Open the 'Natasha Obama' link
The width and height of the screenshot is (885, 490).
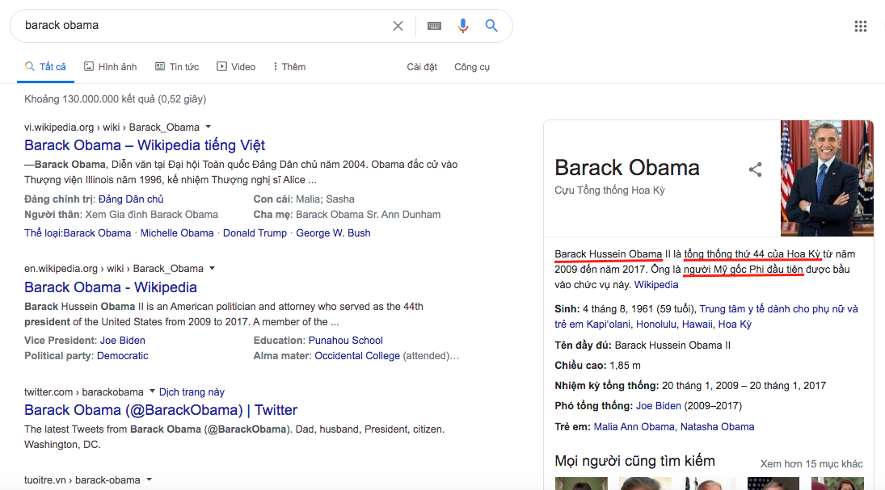point(718,427)
